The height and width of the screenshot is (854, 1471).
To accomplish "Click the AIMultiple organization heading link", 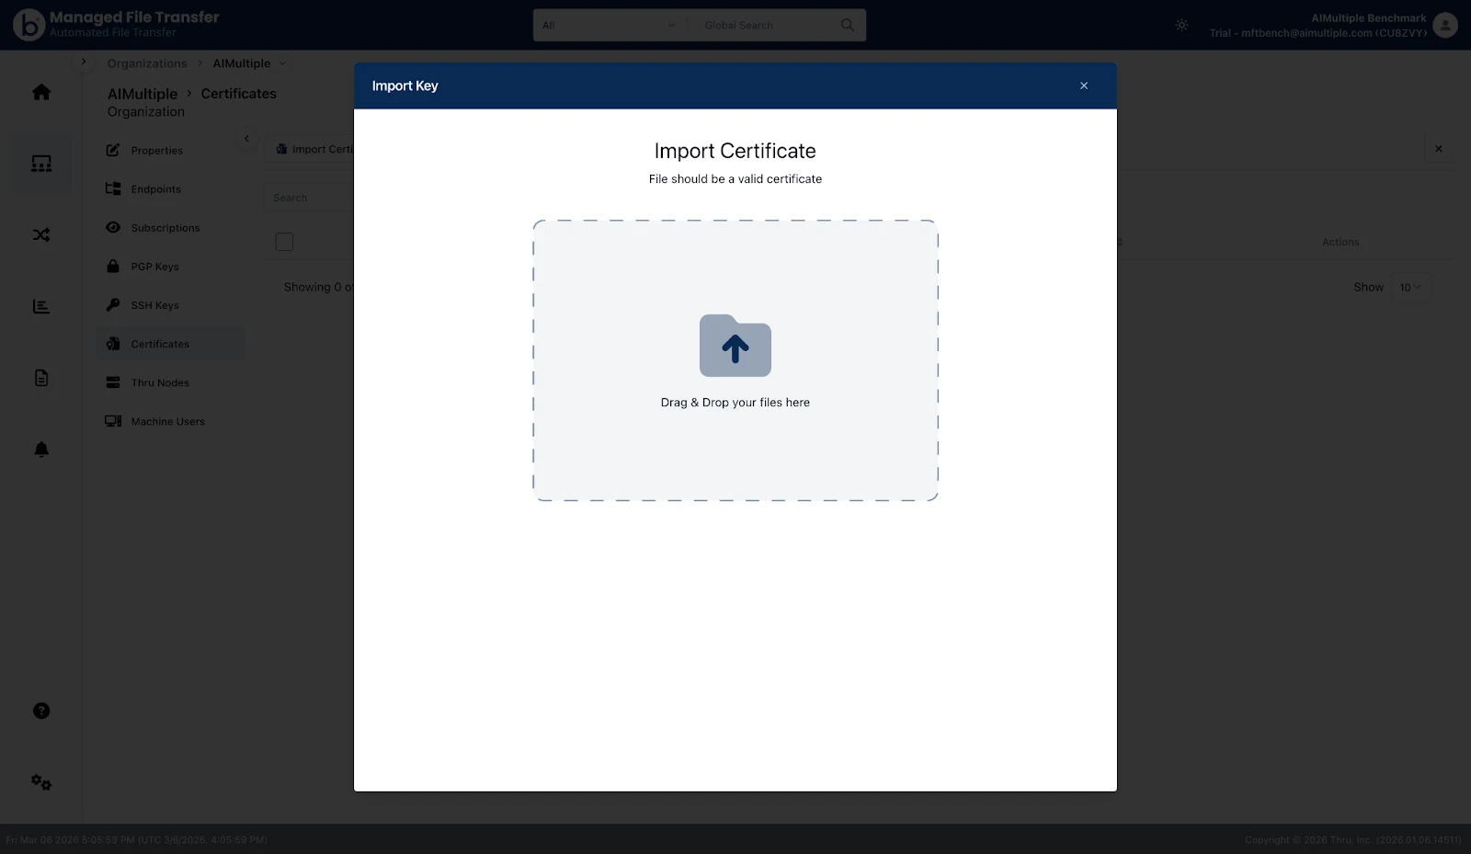I will point(143,94).
